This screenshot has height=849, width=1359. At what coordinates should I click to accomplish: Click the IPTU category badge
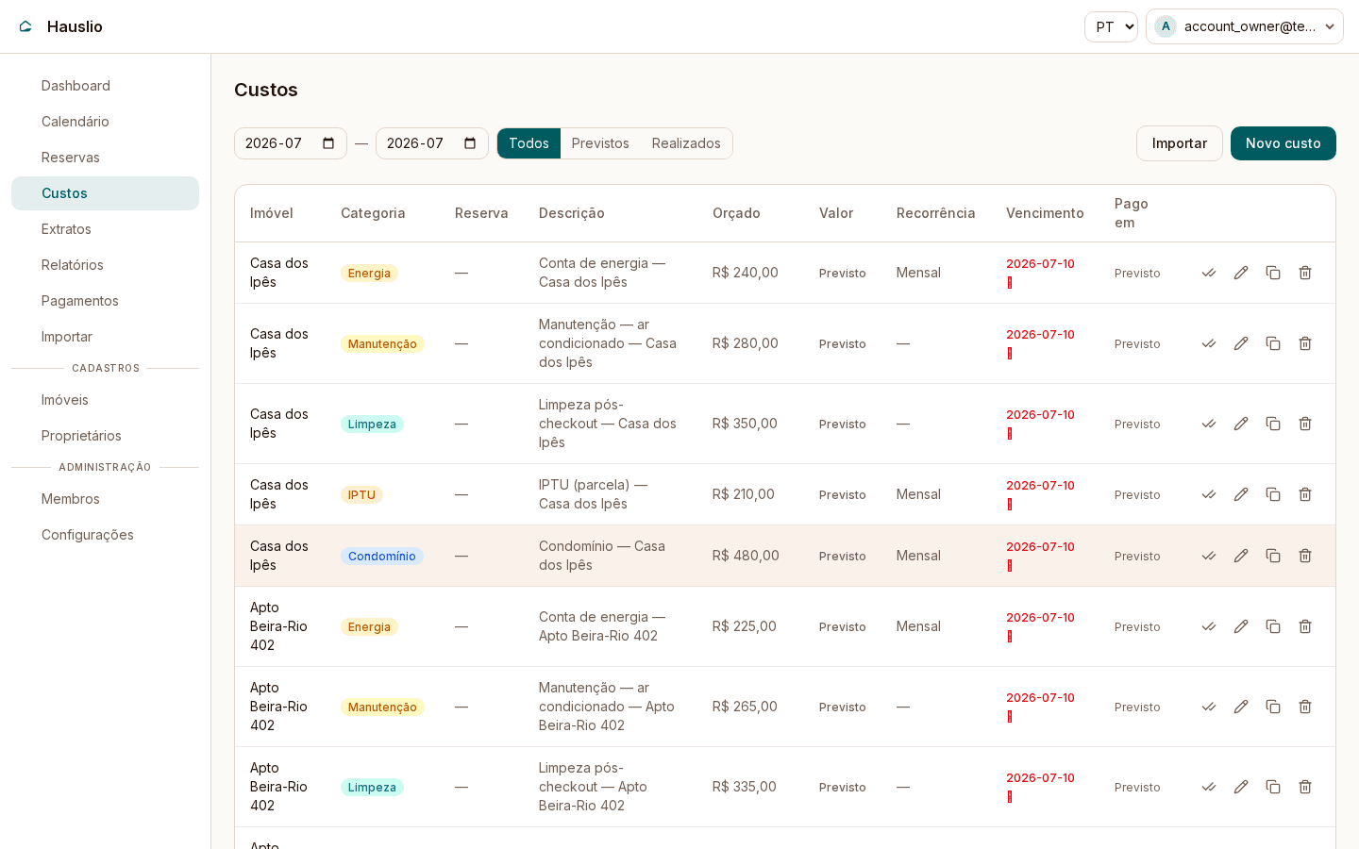361,495
